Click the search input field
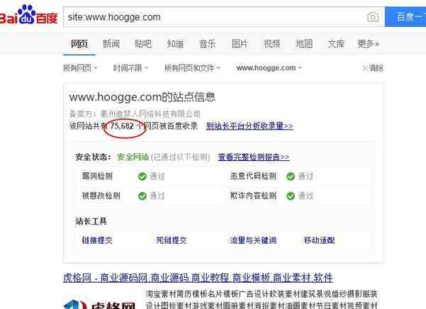 (x=215, y=17)
